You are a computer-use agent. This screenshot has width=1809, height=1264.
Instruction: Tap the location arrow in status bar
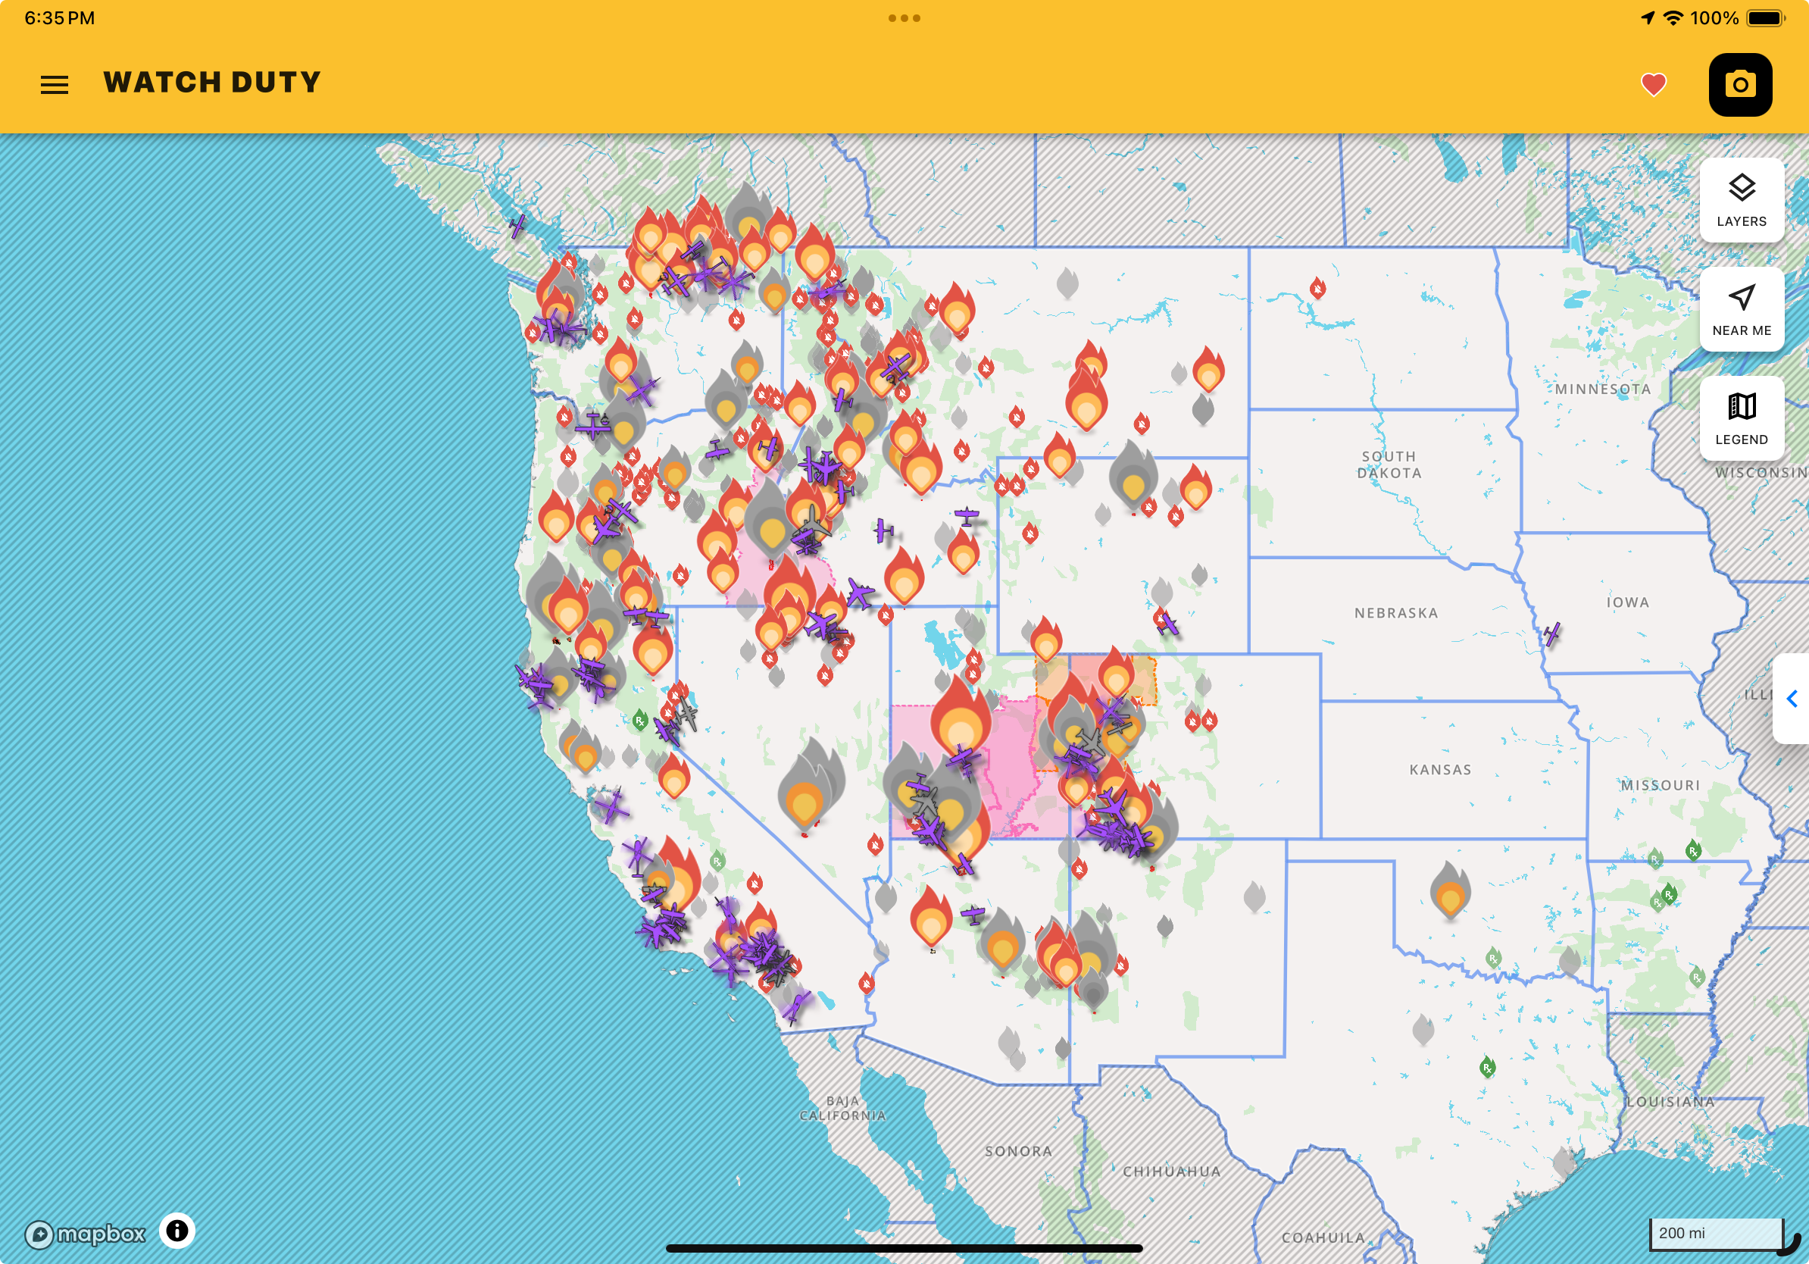(x=1648, y=17)
